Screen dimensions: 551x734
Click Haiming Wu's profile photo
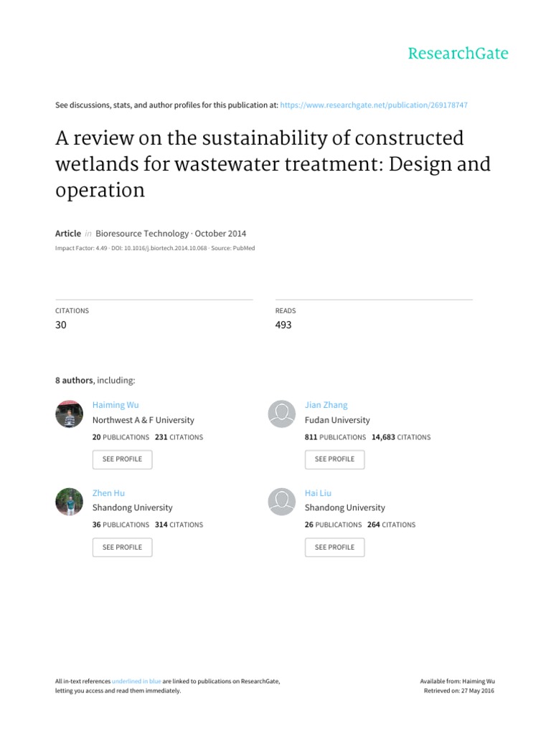pos(70,414)
